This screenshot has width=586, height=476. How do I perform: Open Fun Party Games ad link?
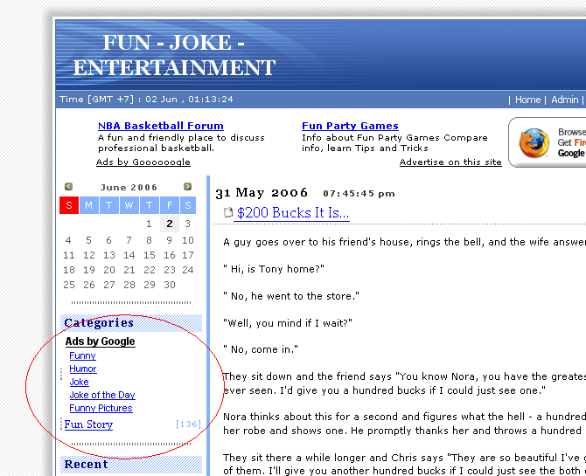350,126
